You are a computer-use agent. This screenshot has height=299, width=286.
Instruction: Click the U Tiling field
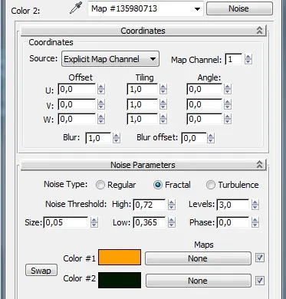click(x=143, y=89)
